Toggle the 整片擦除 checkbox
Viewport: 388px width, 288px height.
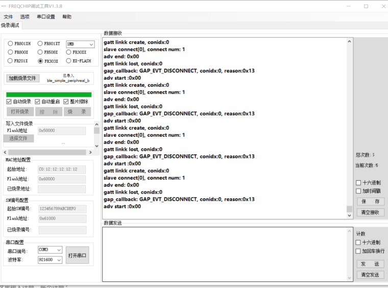(x=66, y=102)
